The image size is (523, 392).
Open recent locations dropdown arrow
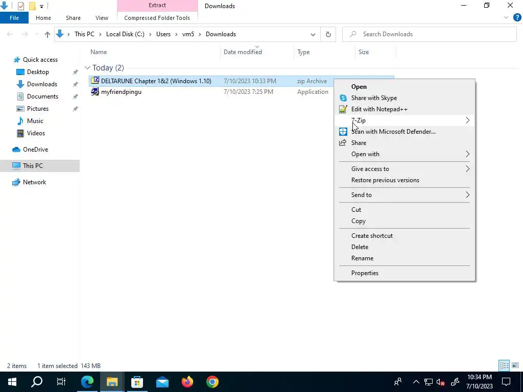[36, 34]
